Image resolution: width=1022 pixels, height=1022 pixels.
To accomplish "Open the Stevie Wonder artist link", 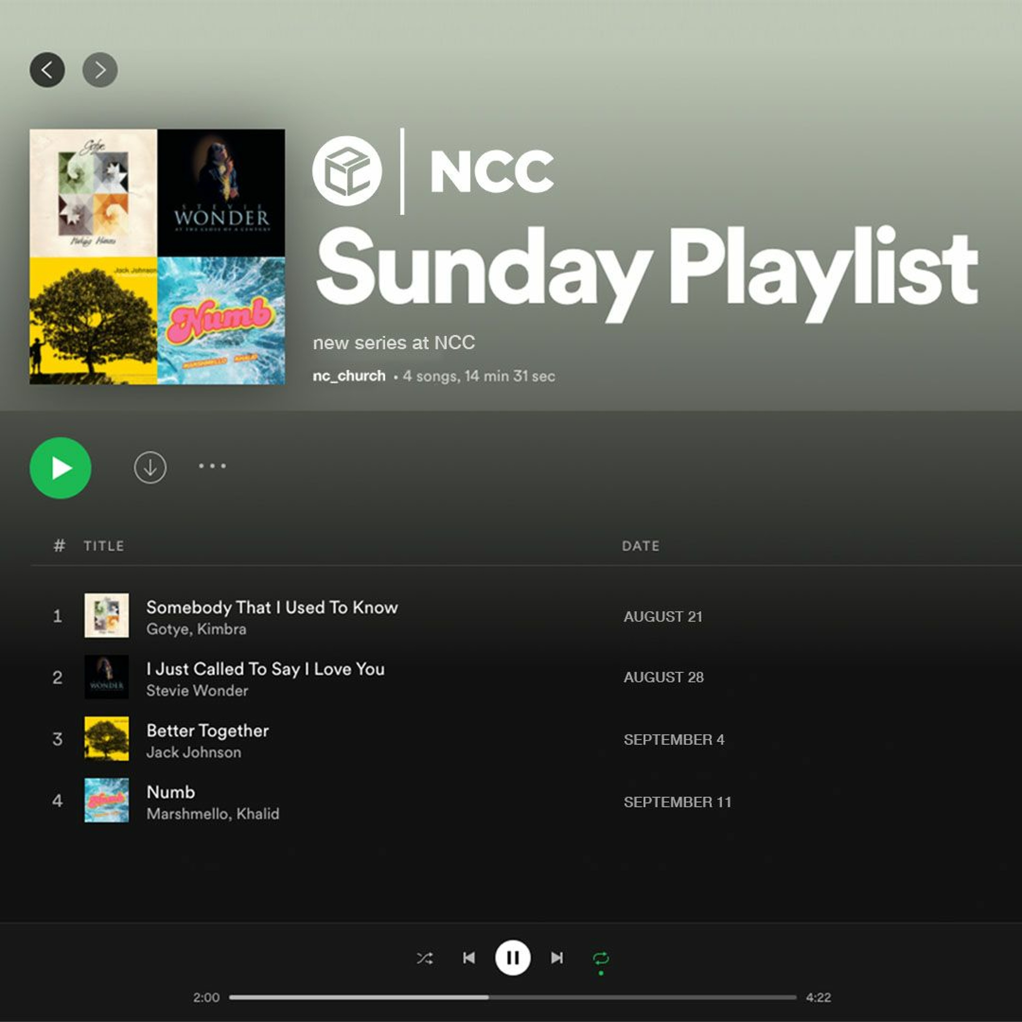I will coord(197,690).
